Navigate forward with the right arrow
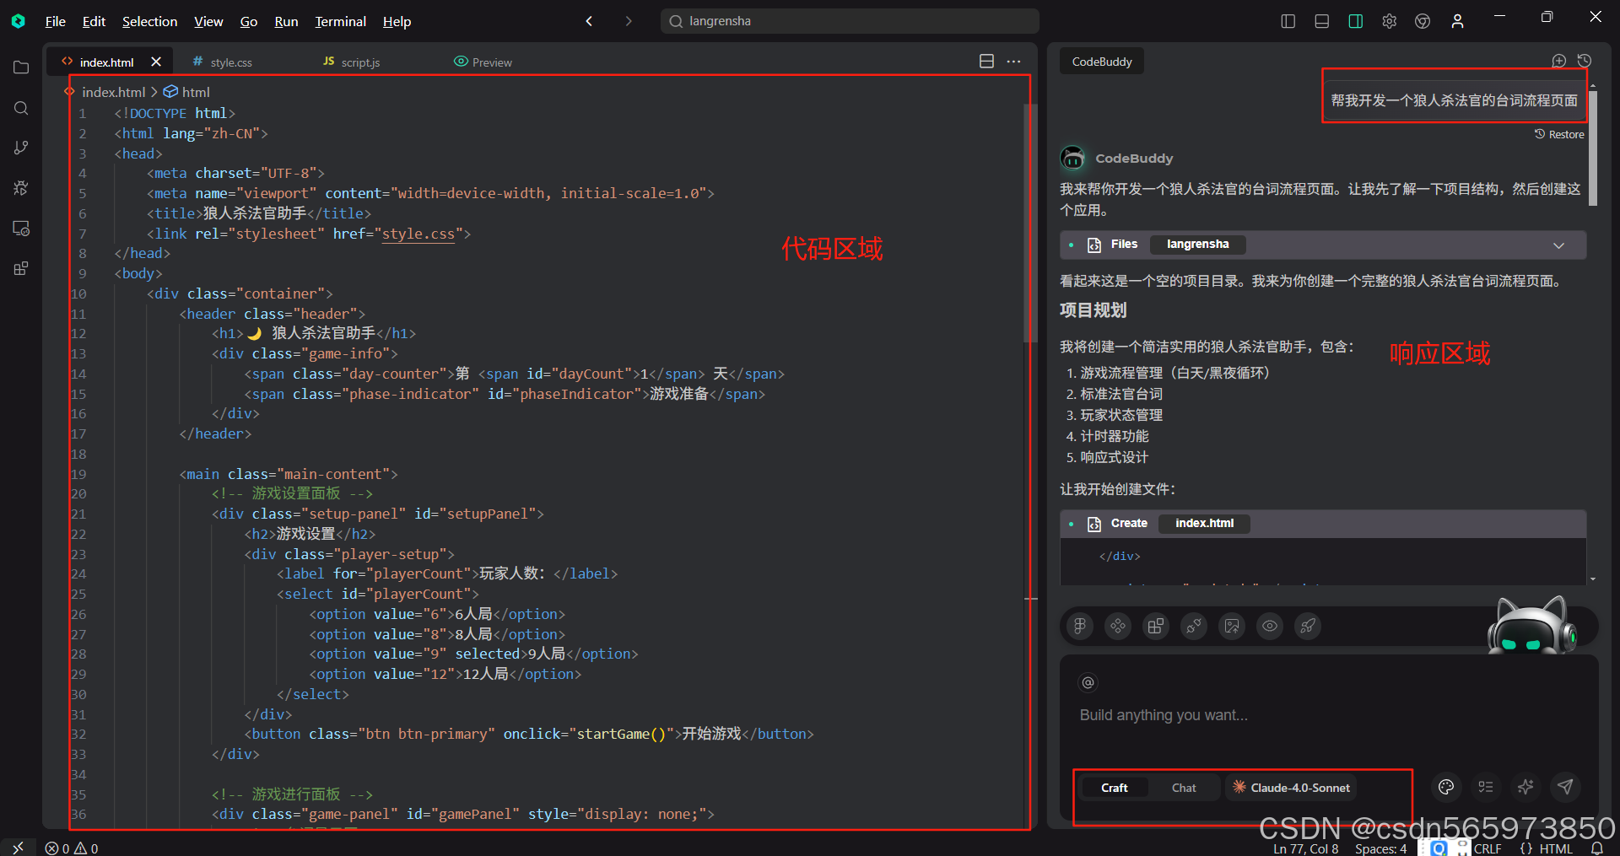The height and width of the screenshot is (856, 1620). [628, 21]
